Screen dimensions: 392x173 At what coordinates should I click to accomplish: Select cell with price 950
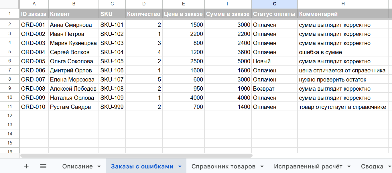[183, 89]
